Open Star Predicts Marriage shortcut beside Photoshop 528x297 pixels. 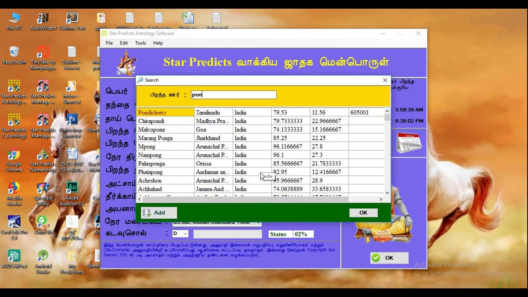[x=43, y=126]
